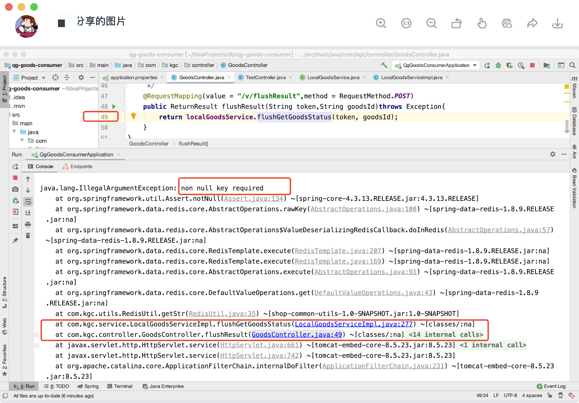Rerun the QgGoodsConsumerApplication
The height and width of the screenshot is (403, 579).
(15, 167)
